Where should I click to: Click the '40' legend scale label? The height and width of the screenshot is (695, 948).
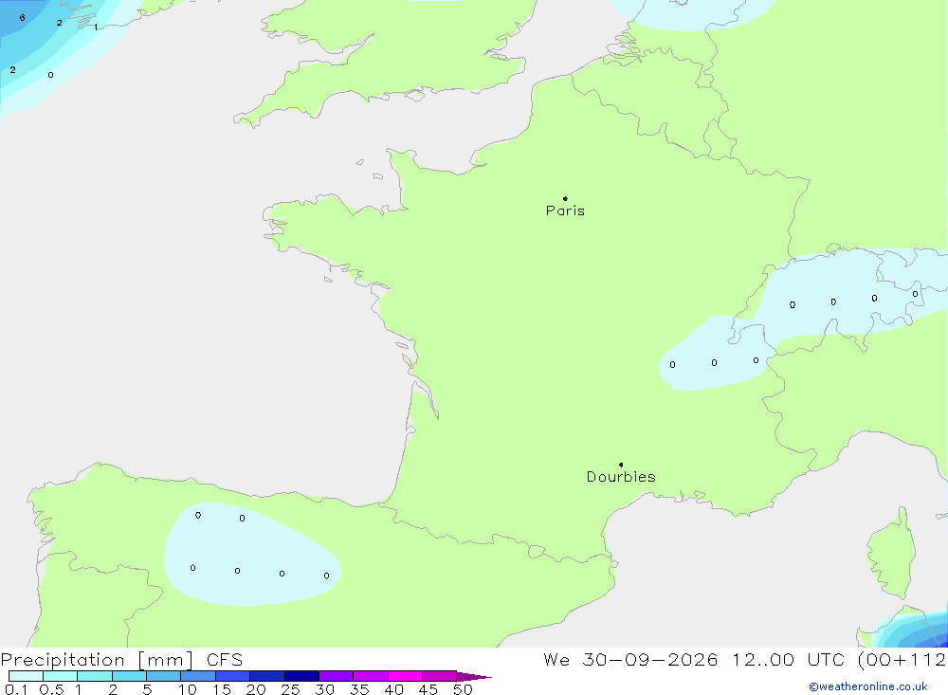click(394, 689)
